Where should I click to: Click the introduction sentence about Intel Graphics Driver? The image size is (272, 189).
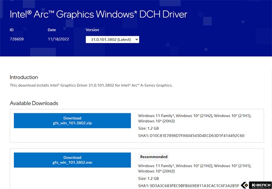(91, 85)
